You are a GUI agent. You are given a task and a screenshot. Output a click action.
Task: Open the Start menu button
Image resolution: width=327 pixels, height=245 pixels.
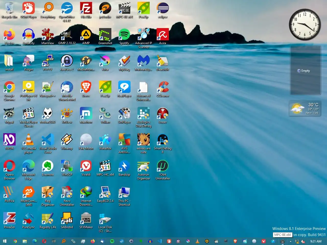5,241
